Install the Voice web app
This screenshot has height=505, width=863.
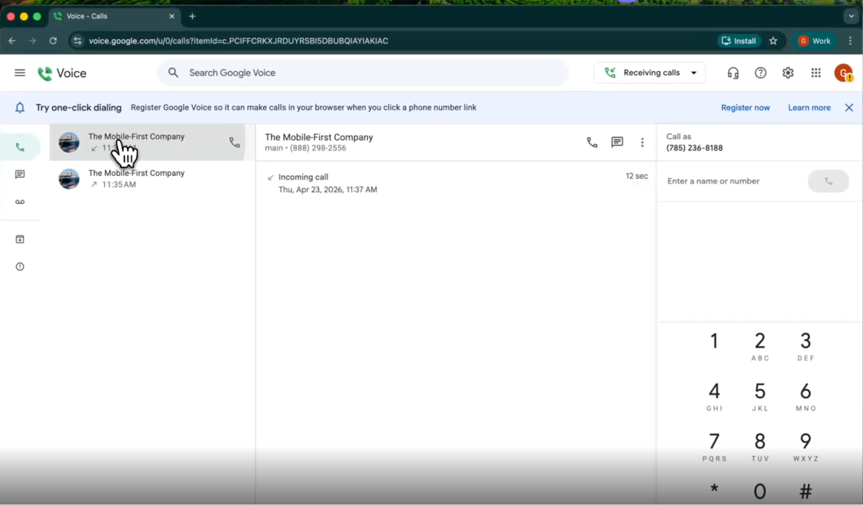tap(739, 41)
